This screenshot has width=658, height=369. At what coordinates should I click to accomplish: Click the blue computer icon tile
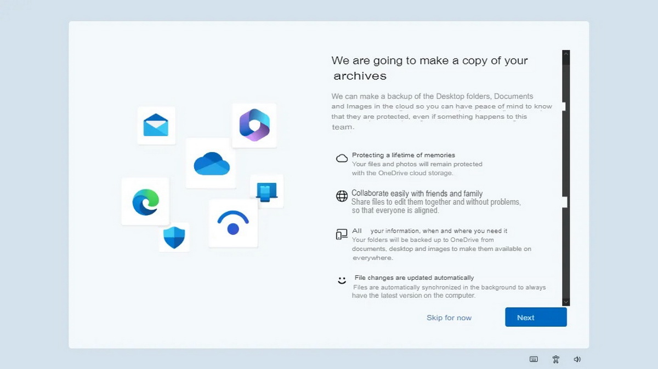(x=266, y=191)
